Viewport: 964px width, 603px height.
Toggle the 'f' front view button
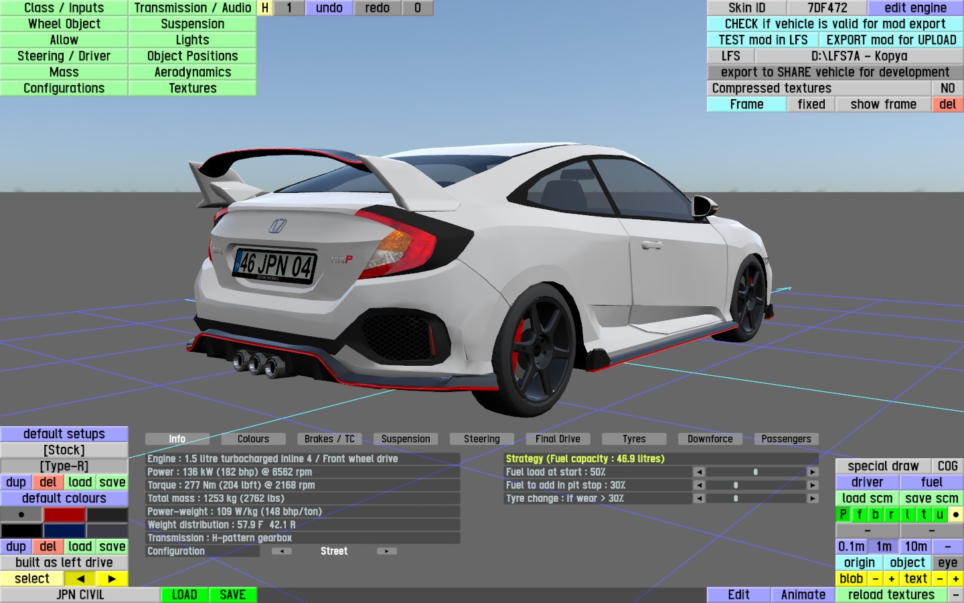pos(860,515)
